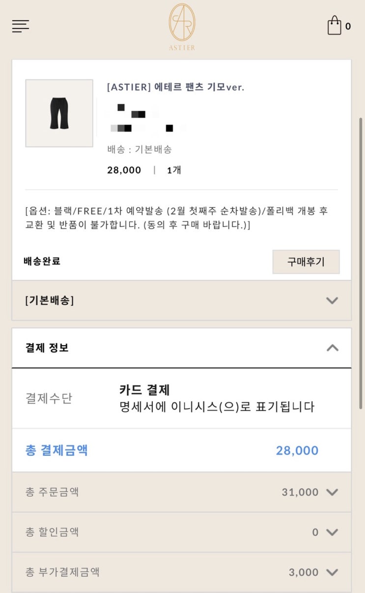Open the shopping bag cart
The width and height of the screenshot is (365, 593).
tap(335, 26)
